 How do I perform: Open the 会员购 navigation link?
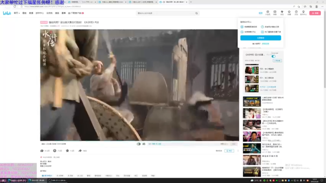click(49, 13)
